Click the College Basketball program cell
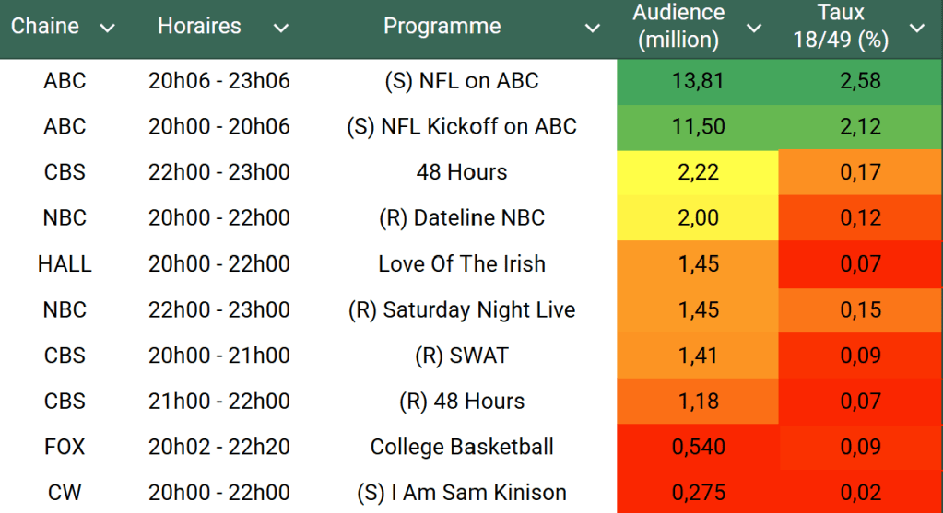Viewport: 943px width, 513px height. (461, 448)
